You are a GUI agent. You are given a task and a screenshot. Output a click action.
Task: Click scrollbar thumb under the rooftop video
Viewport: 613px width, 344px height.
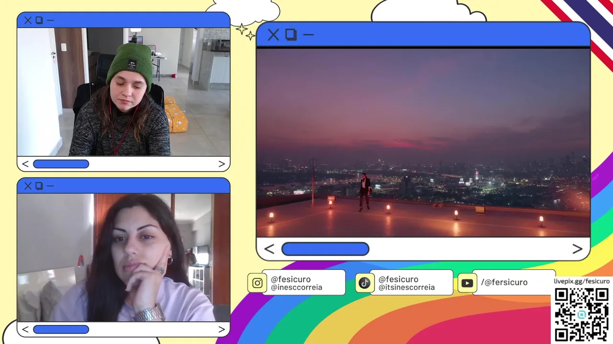(325, 249)
